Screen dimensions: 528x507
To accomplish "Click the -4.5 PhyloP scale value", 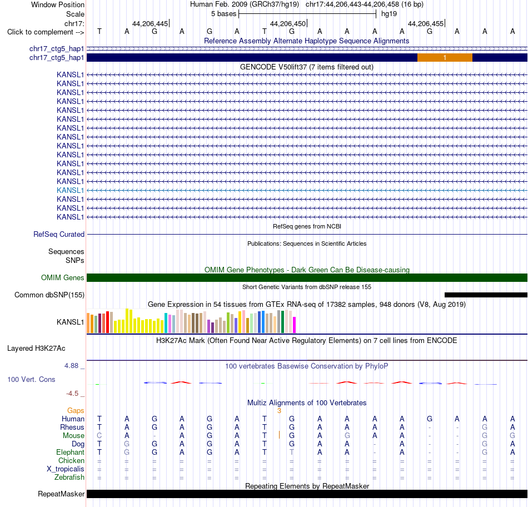I will tap(72, 394).
